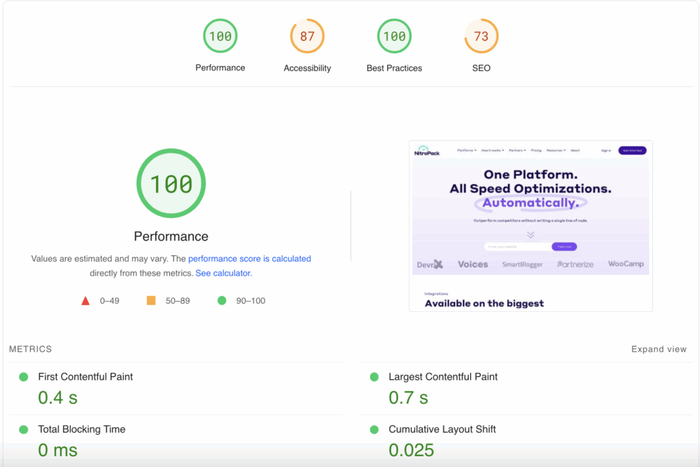Click the NitroPack page screenshot thumbnail
This screenshot has height=467, width=700.
tap(530, 226)
